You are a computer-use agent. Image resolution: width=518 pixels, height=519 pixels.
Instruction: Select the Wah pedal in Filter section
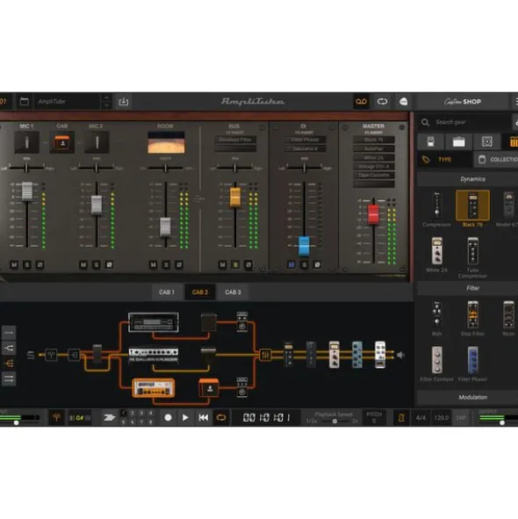[x=437, y=314]
